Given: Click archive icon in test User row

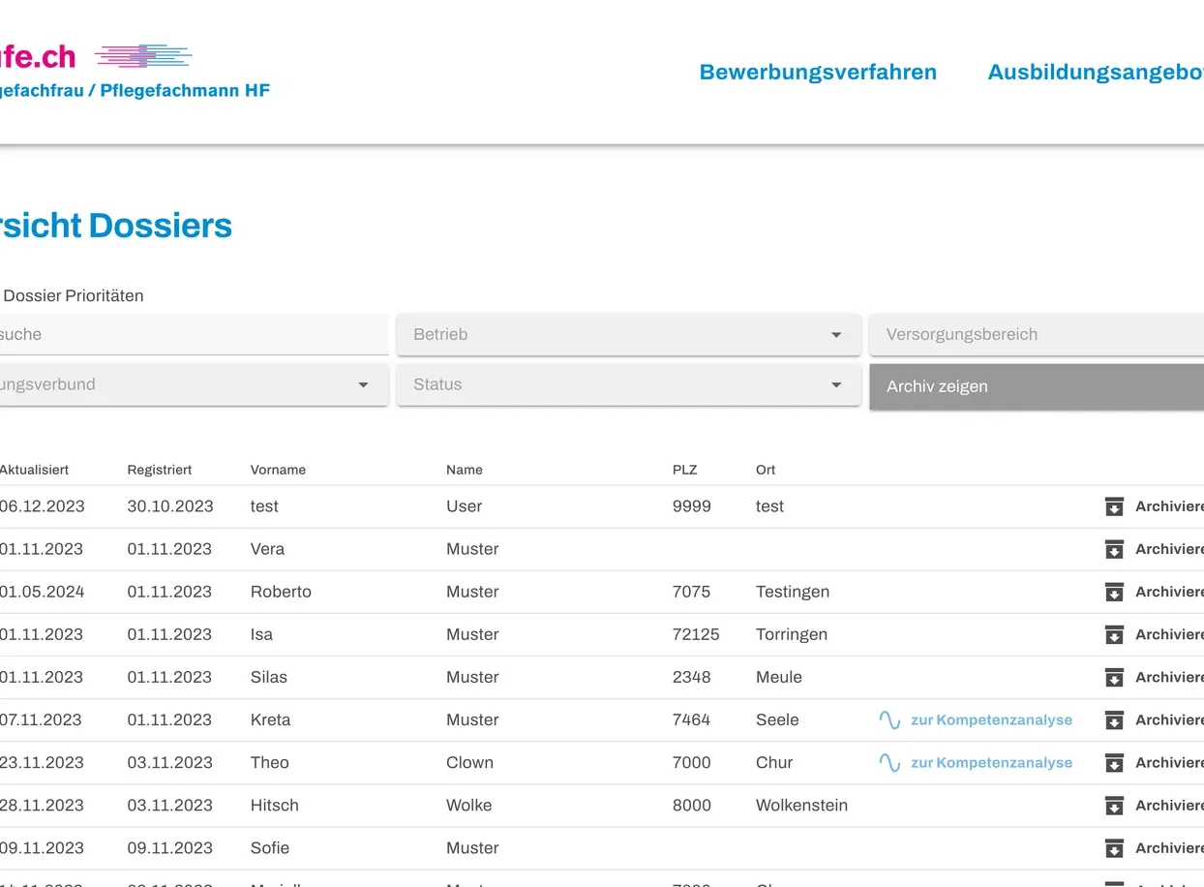Looking at the screenshot, I should click(1114, 506).
